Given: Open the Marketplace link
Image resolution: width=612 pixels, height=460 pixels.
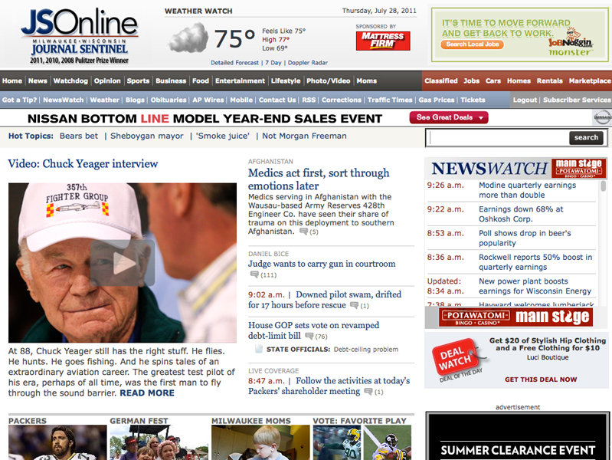Looking at the screenshot, I should 590,81.
